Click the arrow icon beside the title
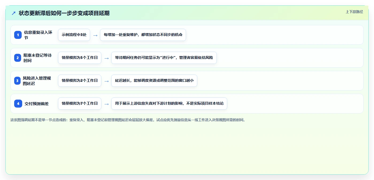Viewport: 374px width, 180px height. [14, 13]
